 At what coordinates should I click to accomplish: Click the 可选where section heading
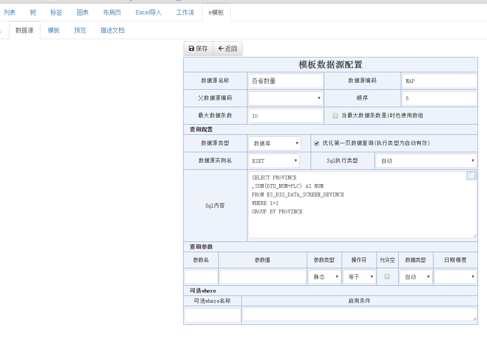click(x=203, y=291)
